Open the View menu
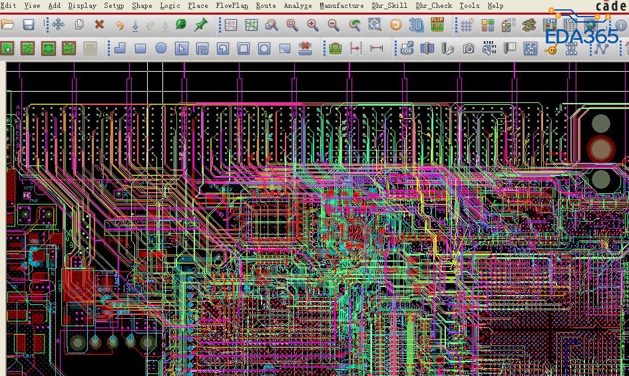Viewport: 629px width, 376px height. click(32, 5)
